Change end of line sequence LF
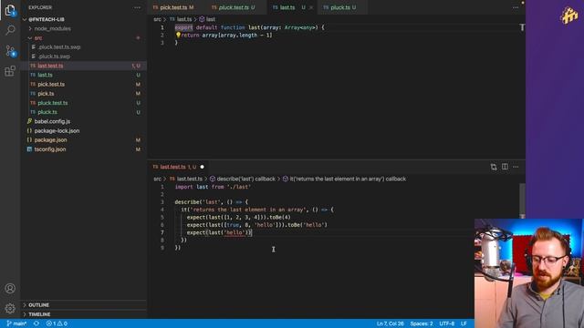This screenshot has width=584, height=328. (464, 323)
